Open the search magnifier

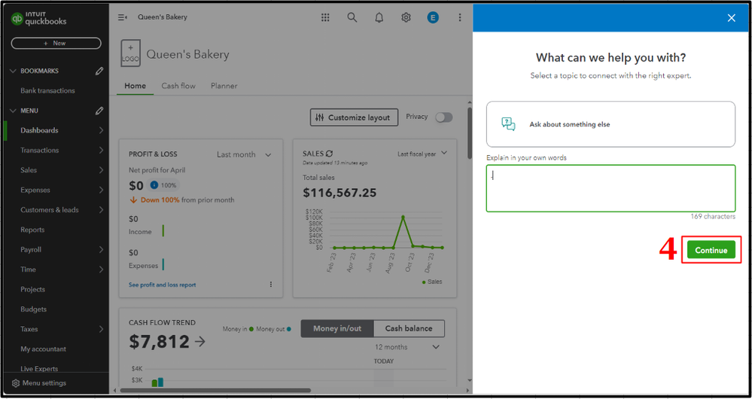(x=352, y=17)
